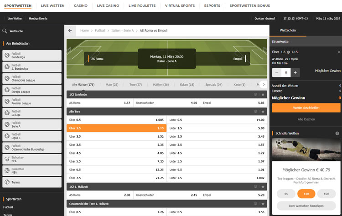Image resolution: width=342 pixels, height=216 pixels.
Task: Click the Alle Tore info icon
Action: 255,111
